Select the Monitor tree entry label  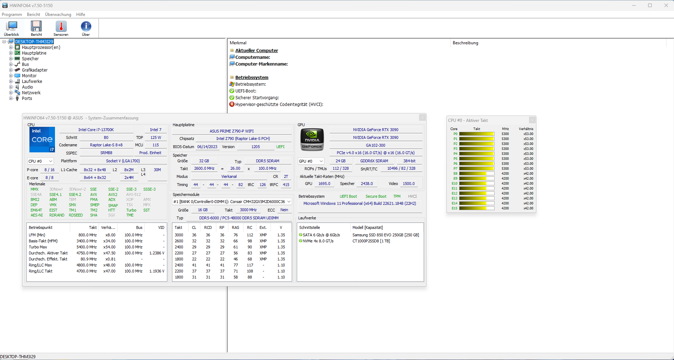click(x=29, y=76)
